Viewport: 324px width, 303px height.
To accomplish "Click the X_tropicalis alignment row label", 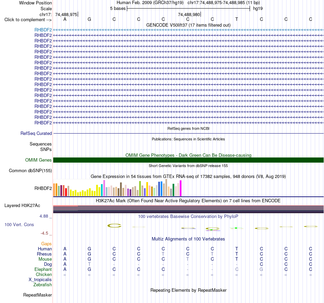I will pos(40,280).
